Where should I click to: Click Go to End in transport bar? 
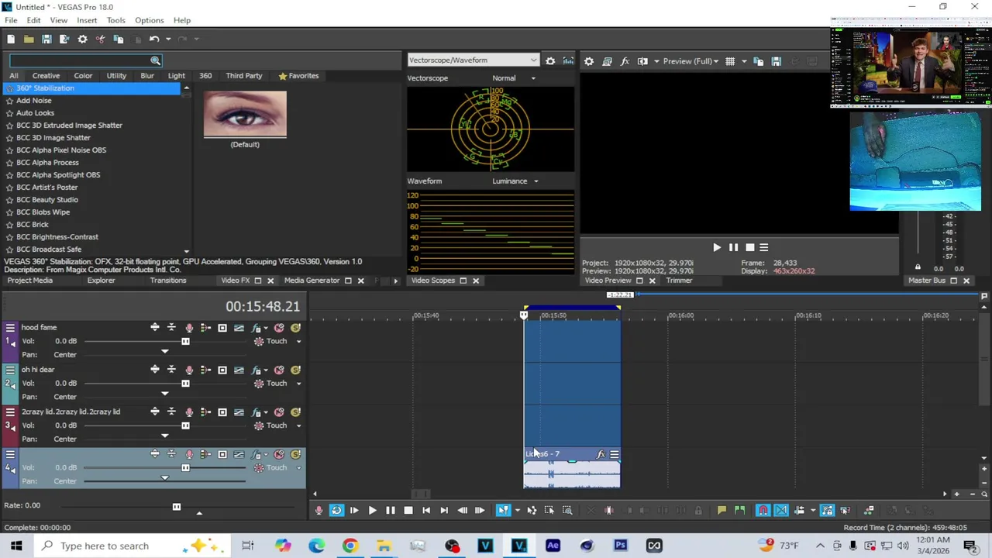pyautogui.click(x=444, y=510)
